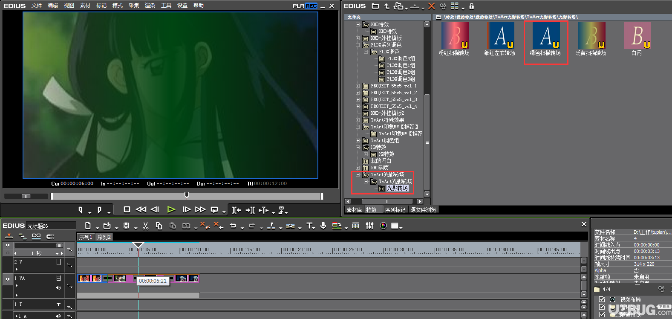Switch to the 序列2 tab
Viewport: 672px width, 319px height.
(104, 237)
